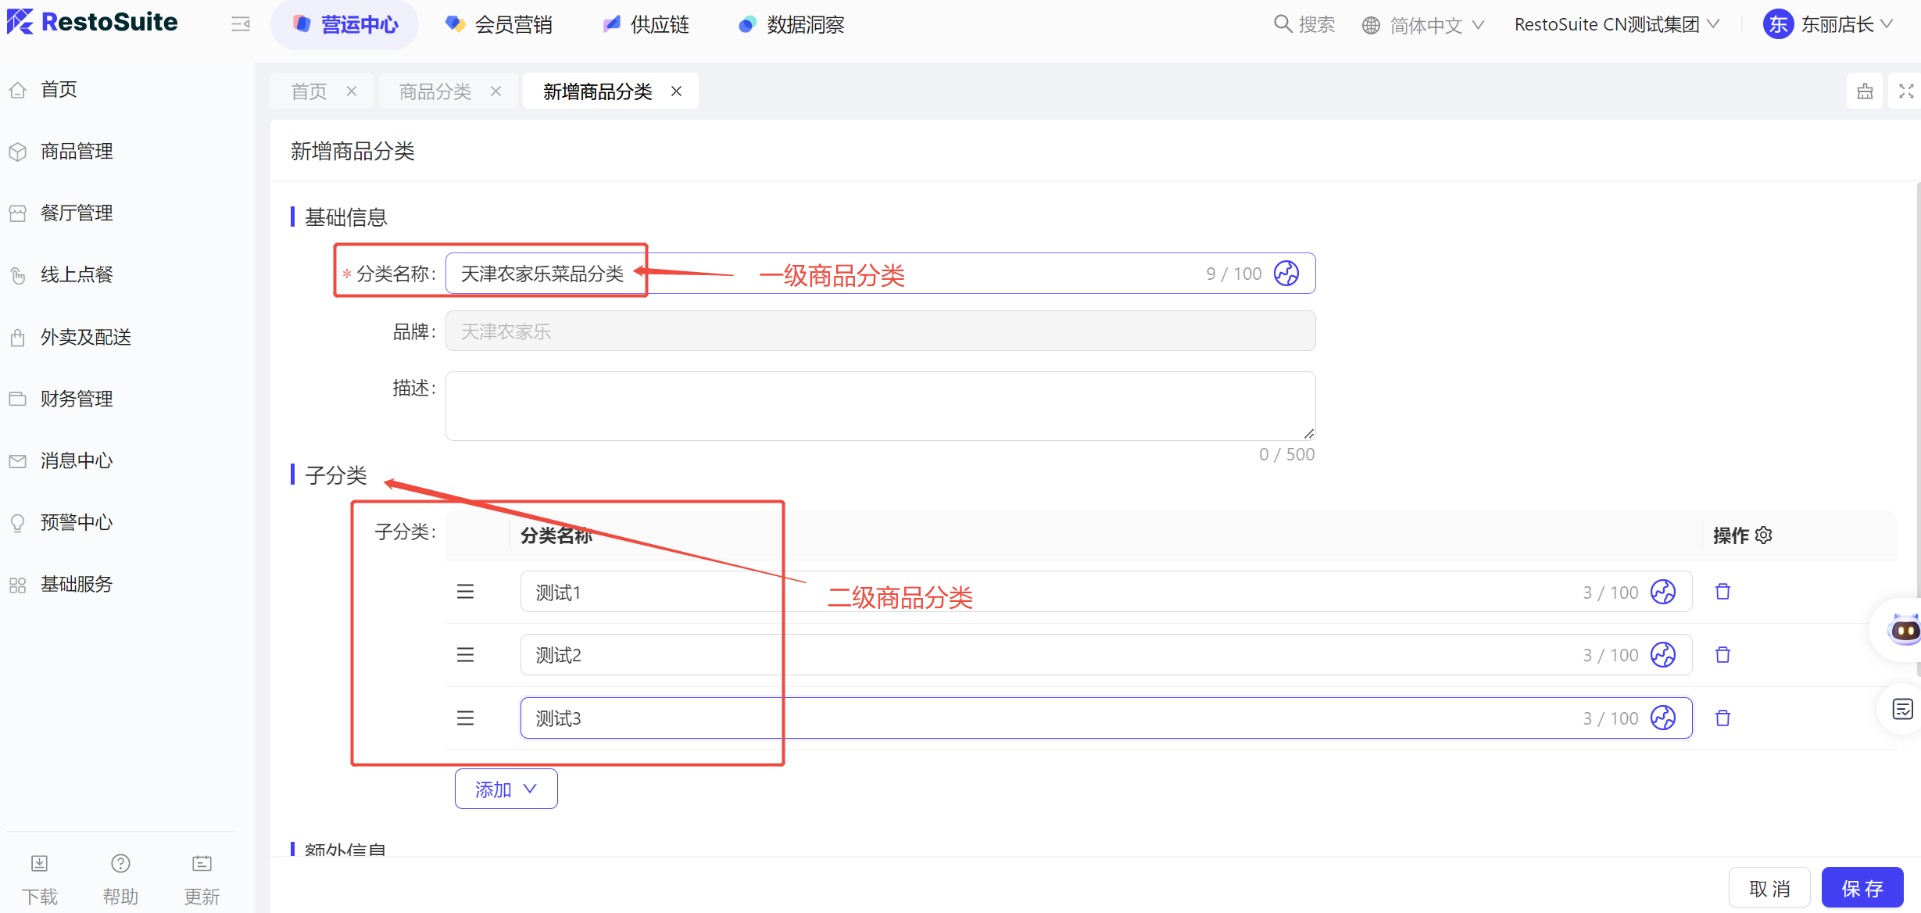Edit the 测试3 subcategory input

1106,718
